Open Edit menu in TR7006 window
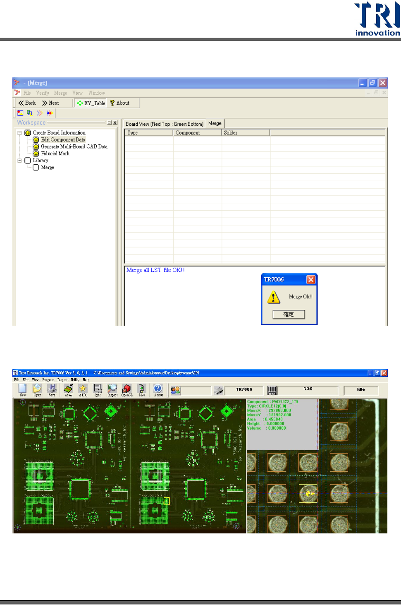The image size is (401, 605). pyautogui.click(x=26, y=379)
